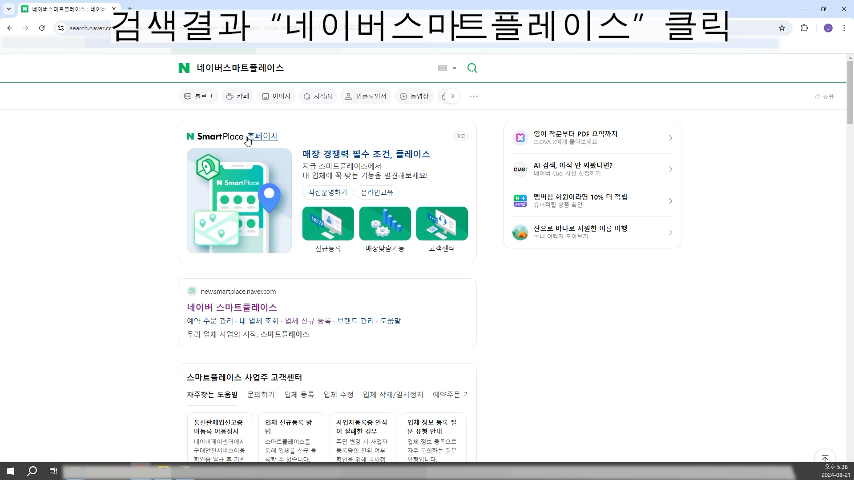
Task: Expand more search categories with right chevron
Action: (452, 96)
